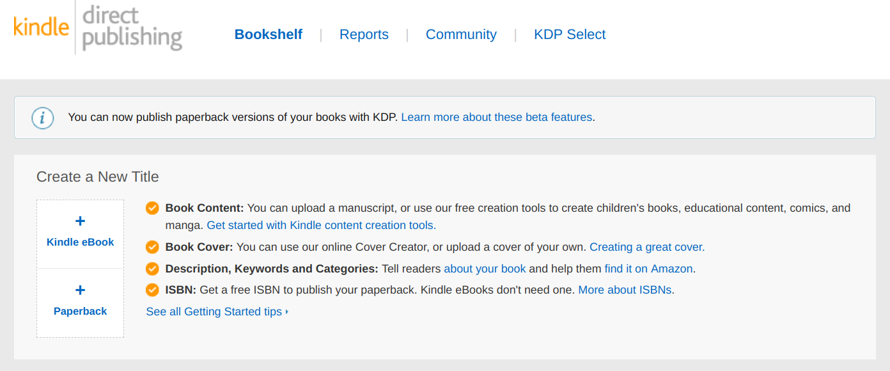Click the 'Description, Keywords and Categories:' label

click(272, 269)
